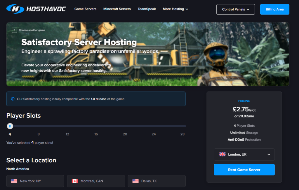Select the New York, NY location
The image size is (299, 190).
click(x=35, y=181)
